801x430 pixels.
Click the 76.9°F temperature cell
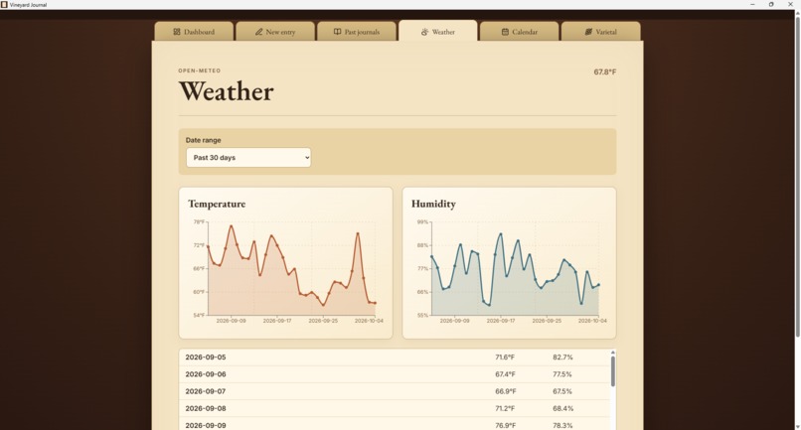pyautogui.click(x=505, y=425)
